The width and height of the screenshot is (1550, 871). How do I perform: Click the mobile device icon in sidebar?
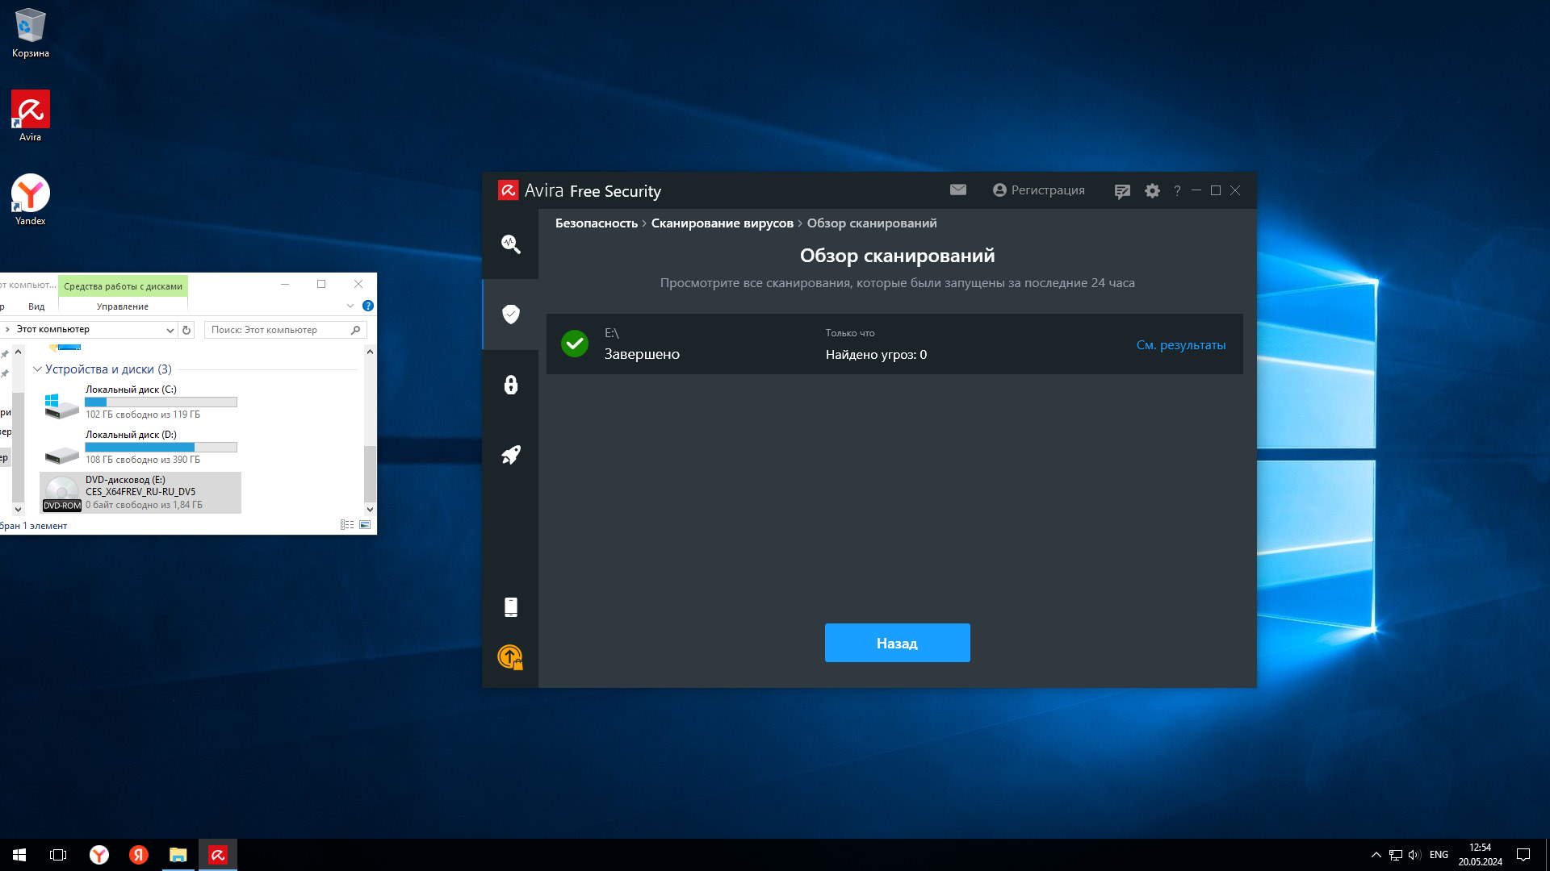coord(510,607)
